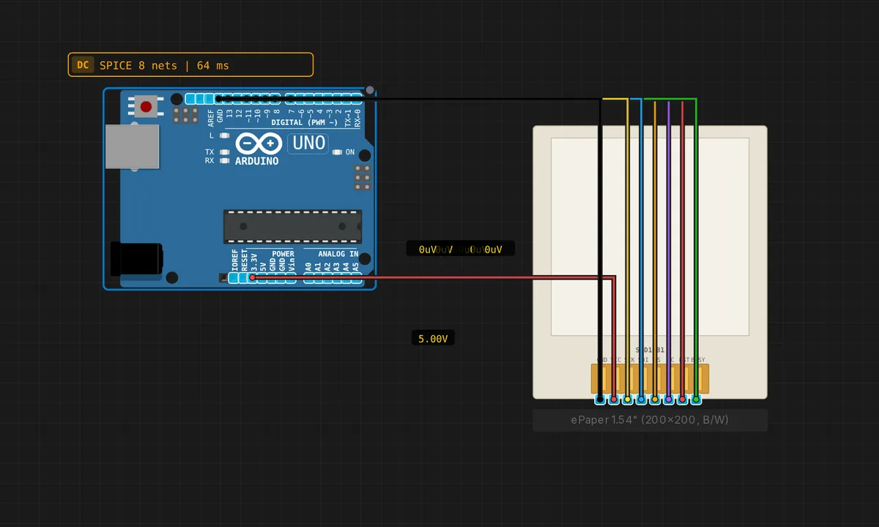This screenshot has width=879, height=527.
Task: Click the Arduino AREF pin
Action: 209,99
